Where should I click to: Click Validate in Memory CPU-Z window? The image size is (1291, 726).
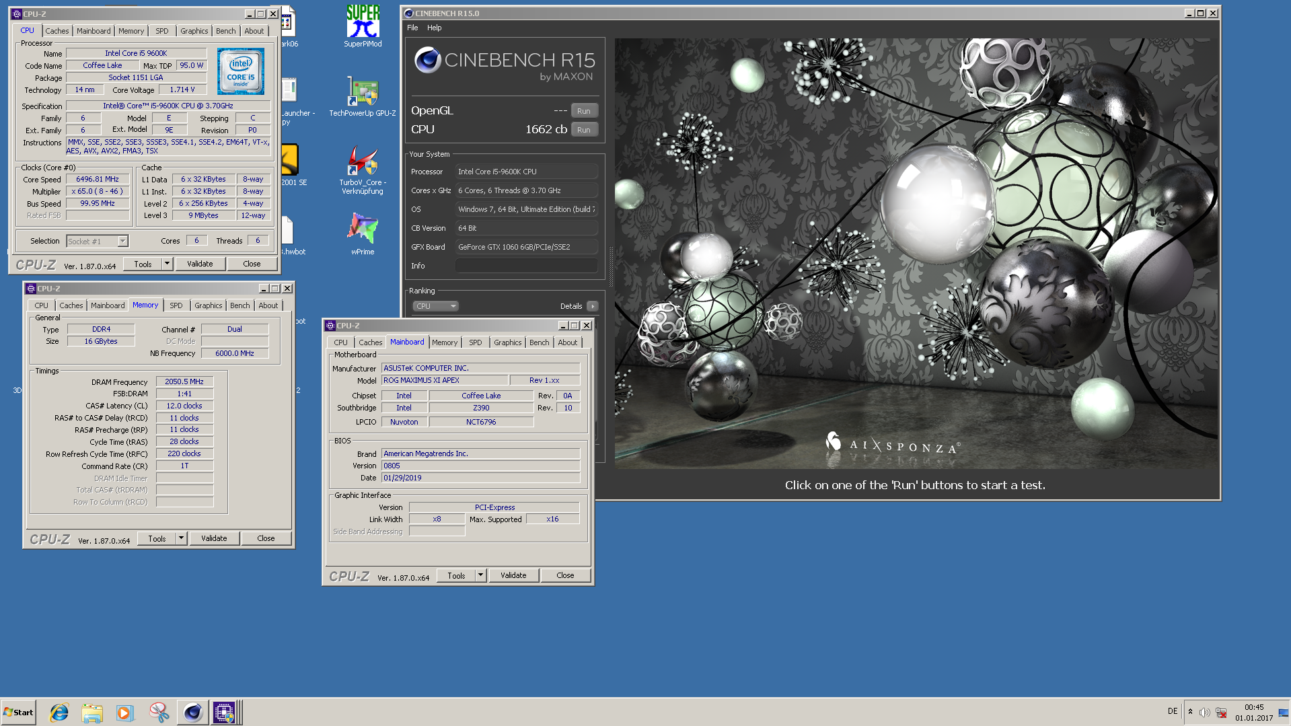click(x=214, y=538)
